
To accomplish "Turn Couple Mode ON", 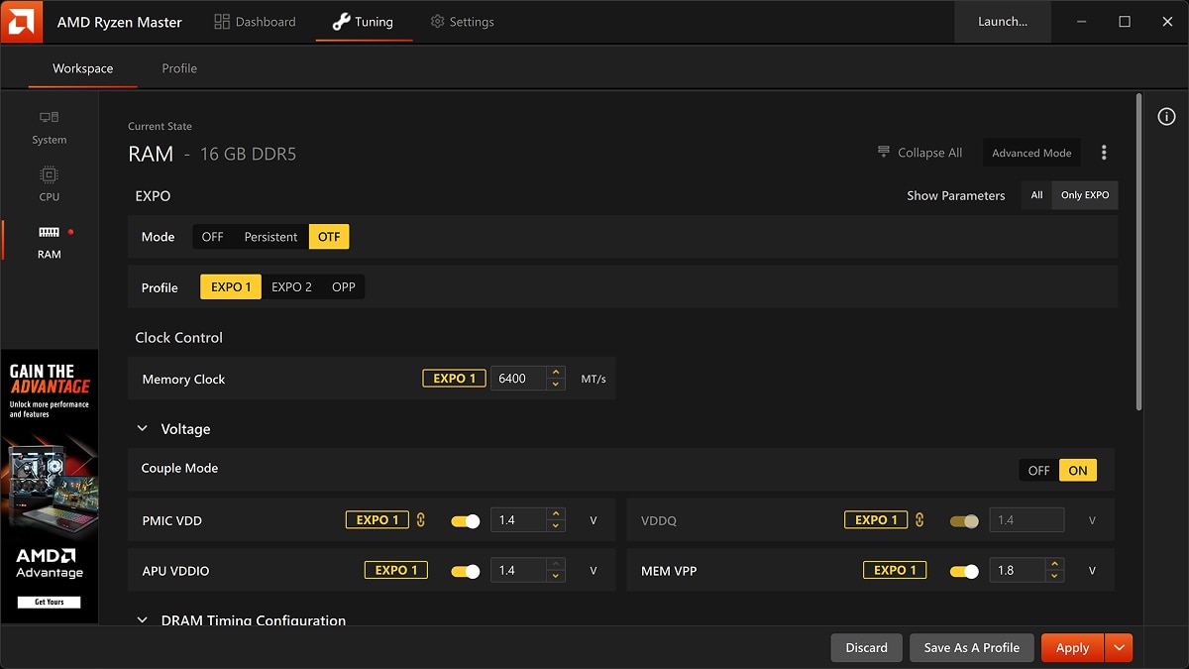I will tap(1078, 471).
